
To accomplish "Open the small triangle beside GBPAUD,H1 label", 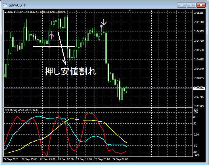I will click(x=5, y=12).
